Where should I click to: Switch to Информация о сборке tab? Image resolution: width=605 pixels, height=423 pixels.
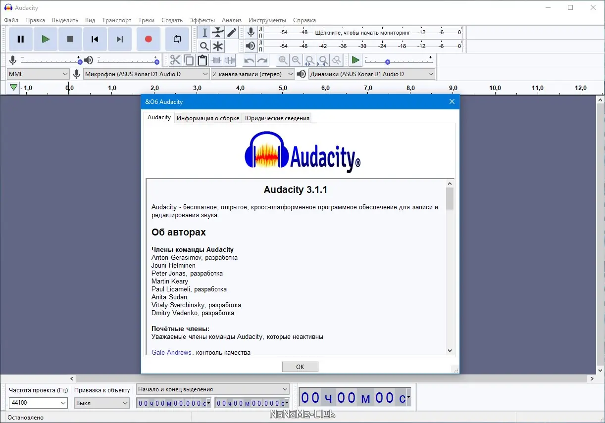[x=208, y=118]
